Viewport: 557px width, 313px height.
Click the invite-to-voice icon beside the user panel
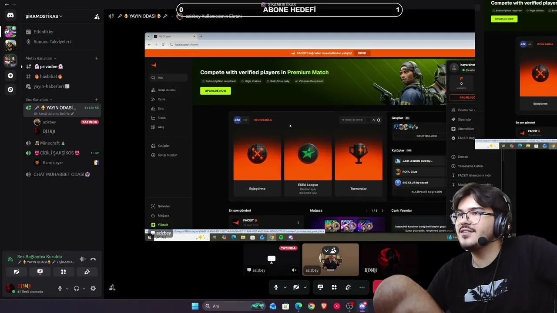tap(112, 287)
